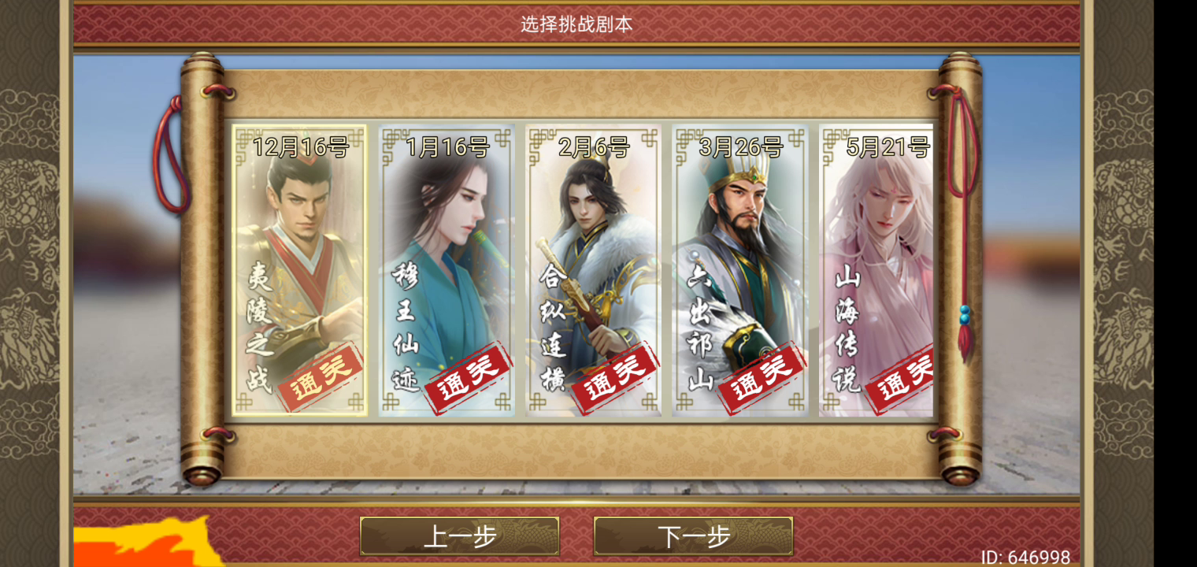Click the 3月26号 date label

741,146
